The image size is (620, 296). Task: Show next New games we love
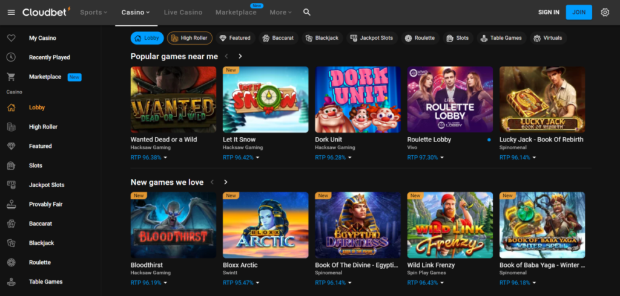coord(226,182)
